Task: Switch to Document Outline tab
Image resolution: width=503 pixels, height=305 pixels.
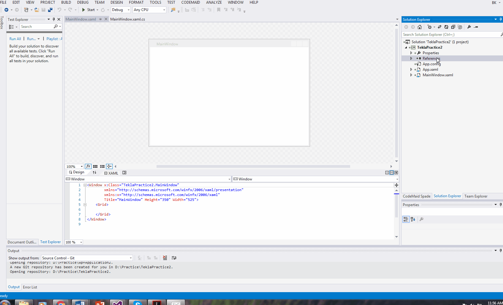Action: (22, 242)
